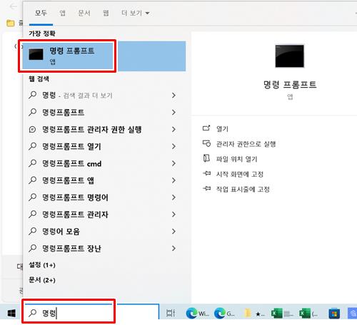Open the first Excel taskbar item
This screenshot has height=325, width=357.
[x=282, y=314]
